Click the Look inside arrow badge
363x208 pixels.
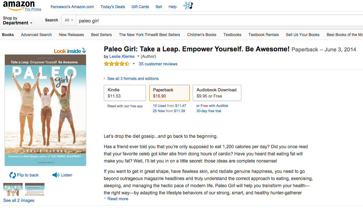point(70,51)
